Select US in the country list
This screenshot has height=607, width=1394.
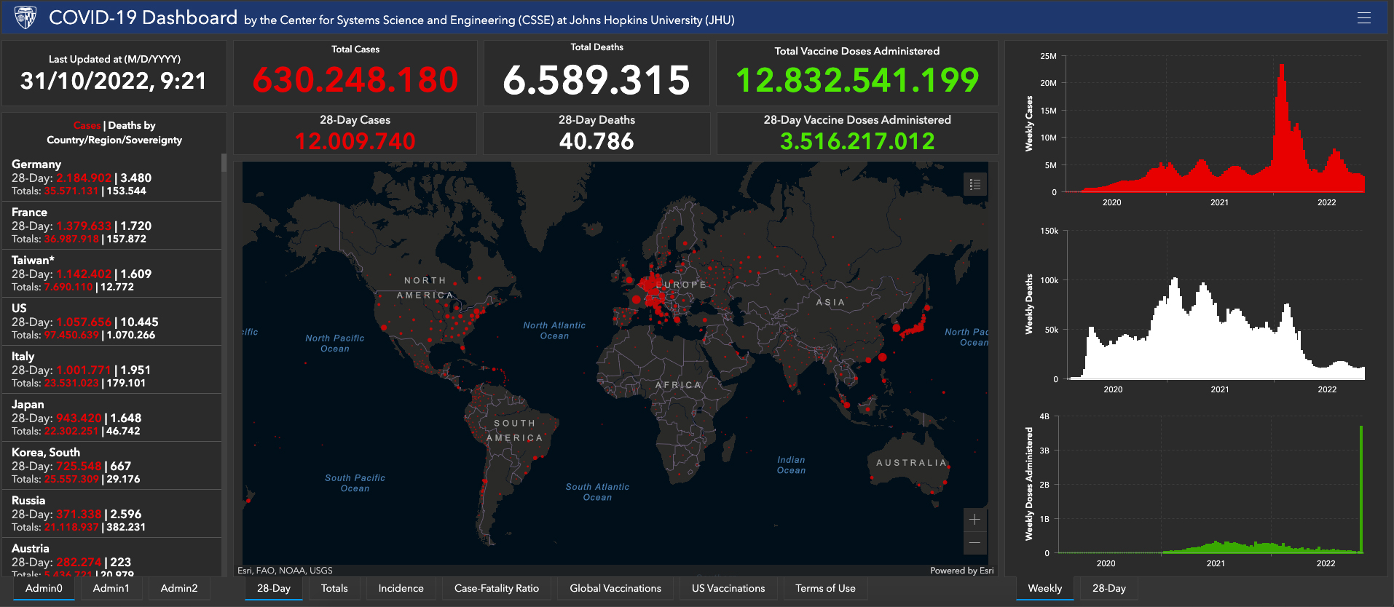112,321
